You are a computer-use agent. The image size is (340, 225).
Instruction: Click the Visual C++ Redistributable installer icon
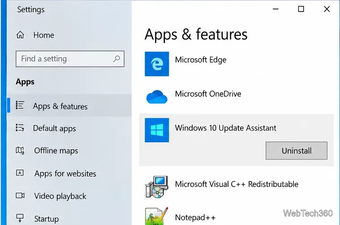point(157,187)
